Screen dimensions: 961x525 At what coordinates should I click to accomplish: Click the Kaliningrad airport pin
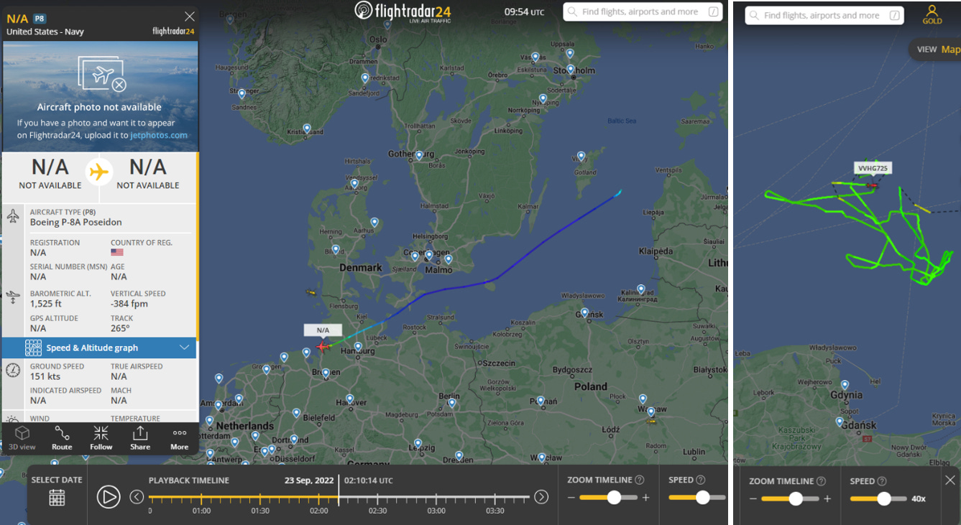pyautogui.click(x=640, y=289)
